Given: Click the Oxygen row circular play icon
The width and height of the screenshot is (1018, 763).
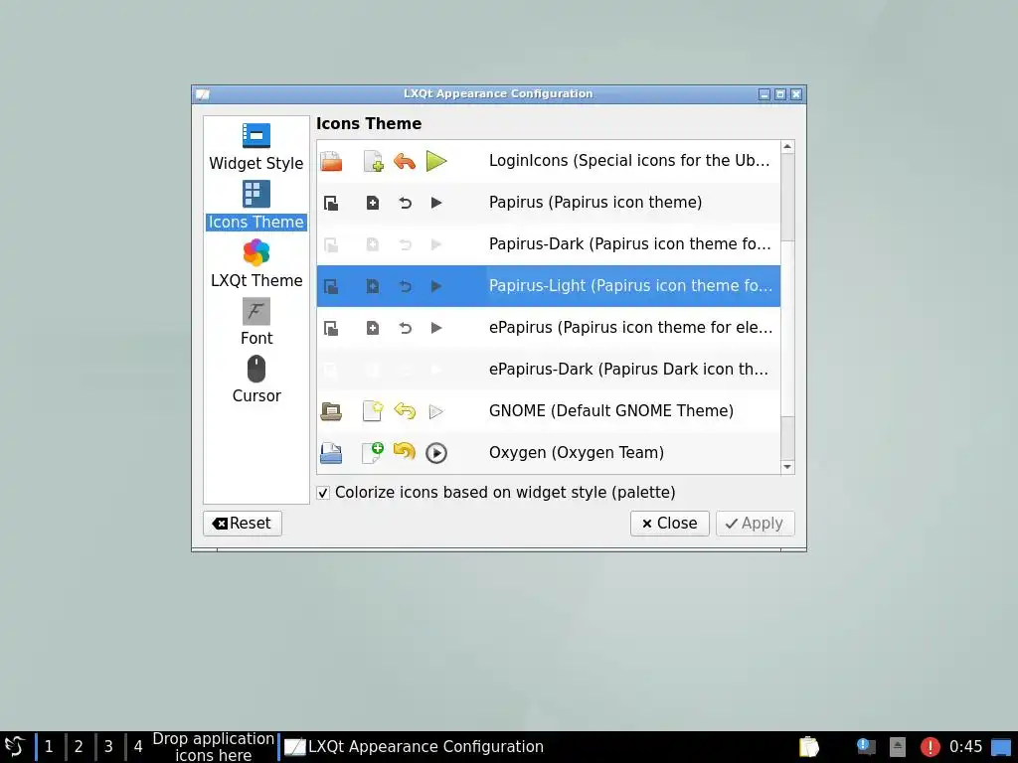Looking at the screenshot, I should 436,453.
